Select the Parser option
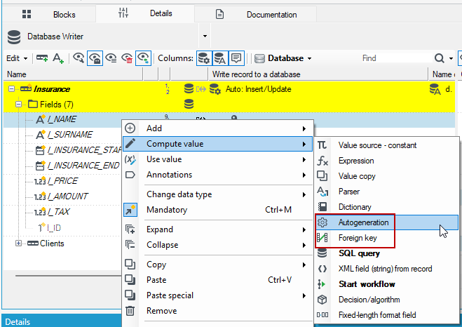This screenshot has width=462, height=327. click(387, 192)
